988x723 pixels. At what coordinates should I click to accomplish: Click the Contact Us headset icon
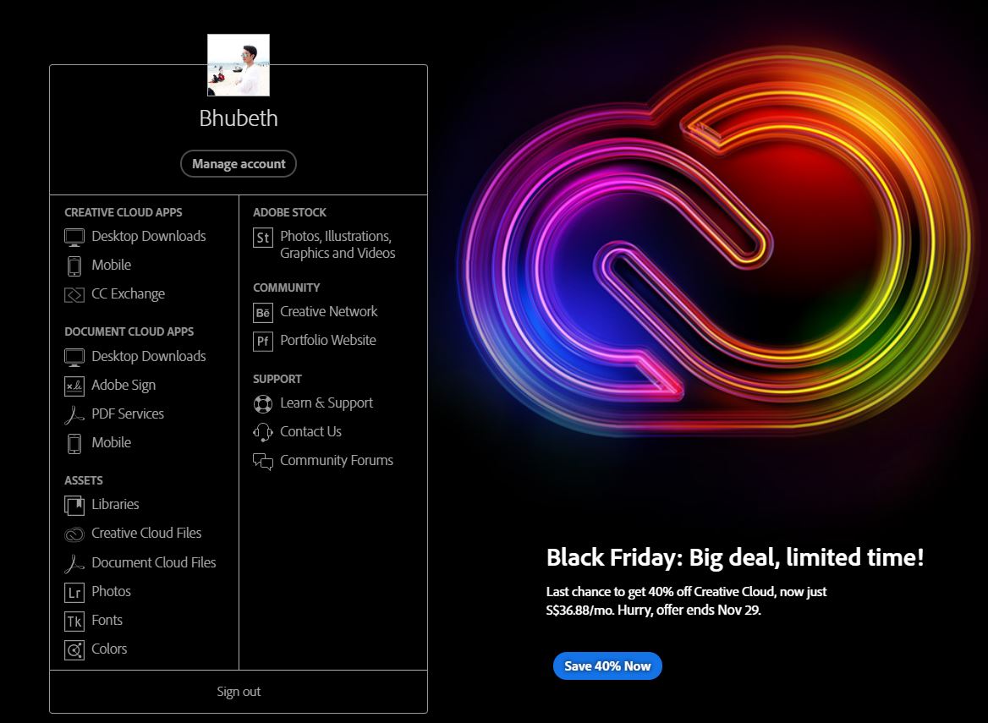(263, 433)
